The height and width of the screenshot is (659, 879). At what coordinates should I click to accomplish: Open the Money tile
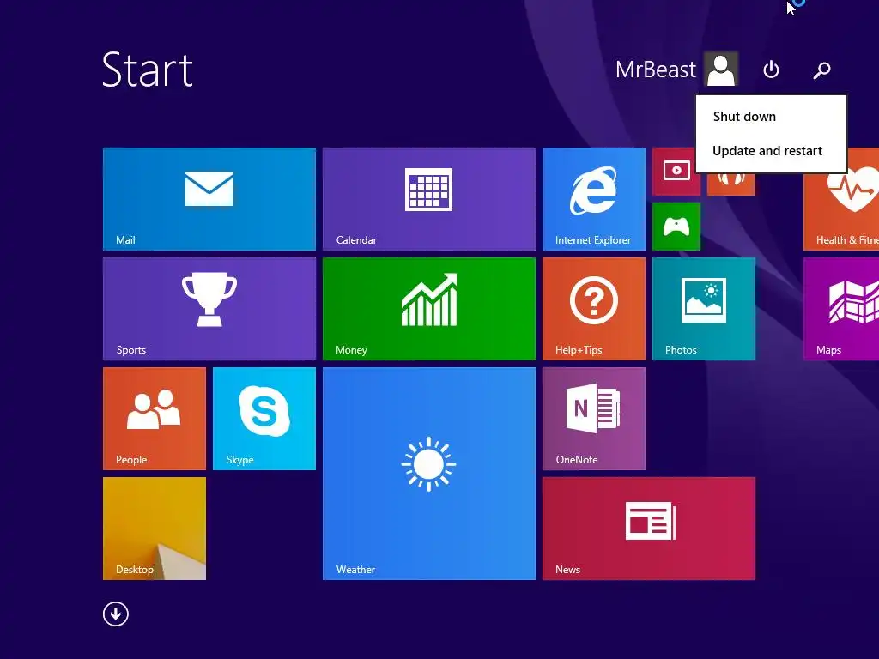pyautogui.click(x=429, y=309)
